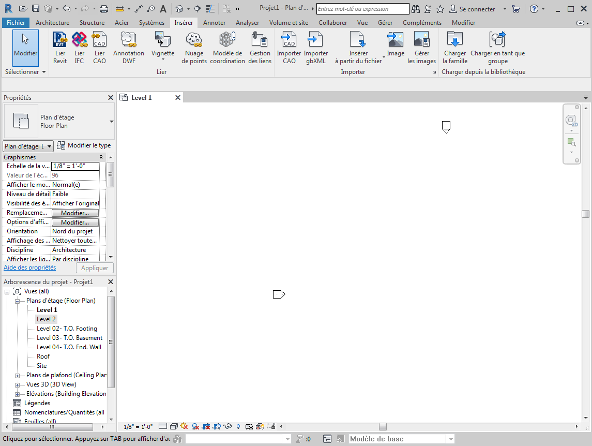The width and height of the screenshot is (592, 446).
Task: Click Charger en tant que groupe
Action: [x=497, y=48]
